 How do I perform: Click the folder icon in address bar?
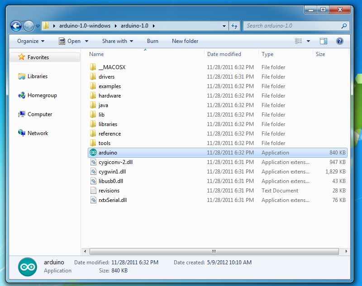[x=46, y=26]
